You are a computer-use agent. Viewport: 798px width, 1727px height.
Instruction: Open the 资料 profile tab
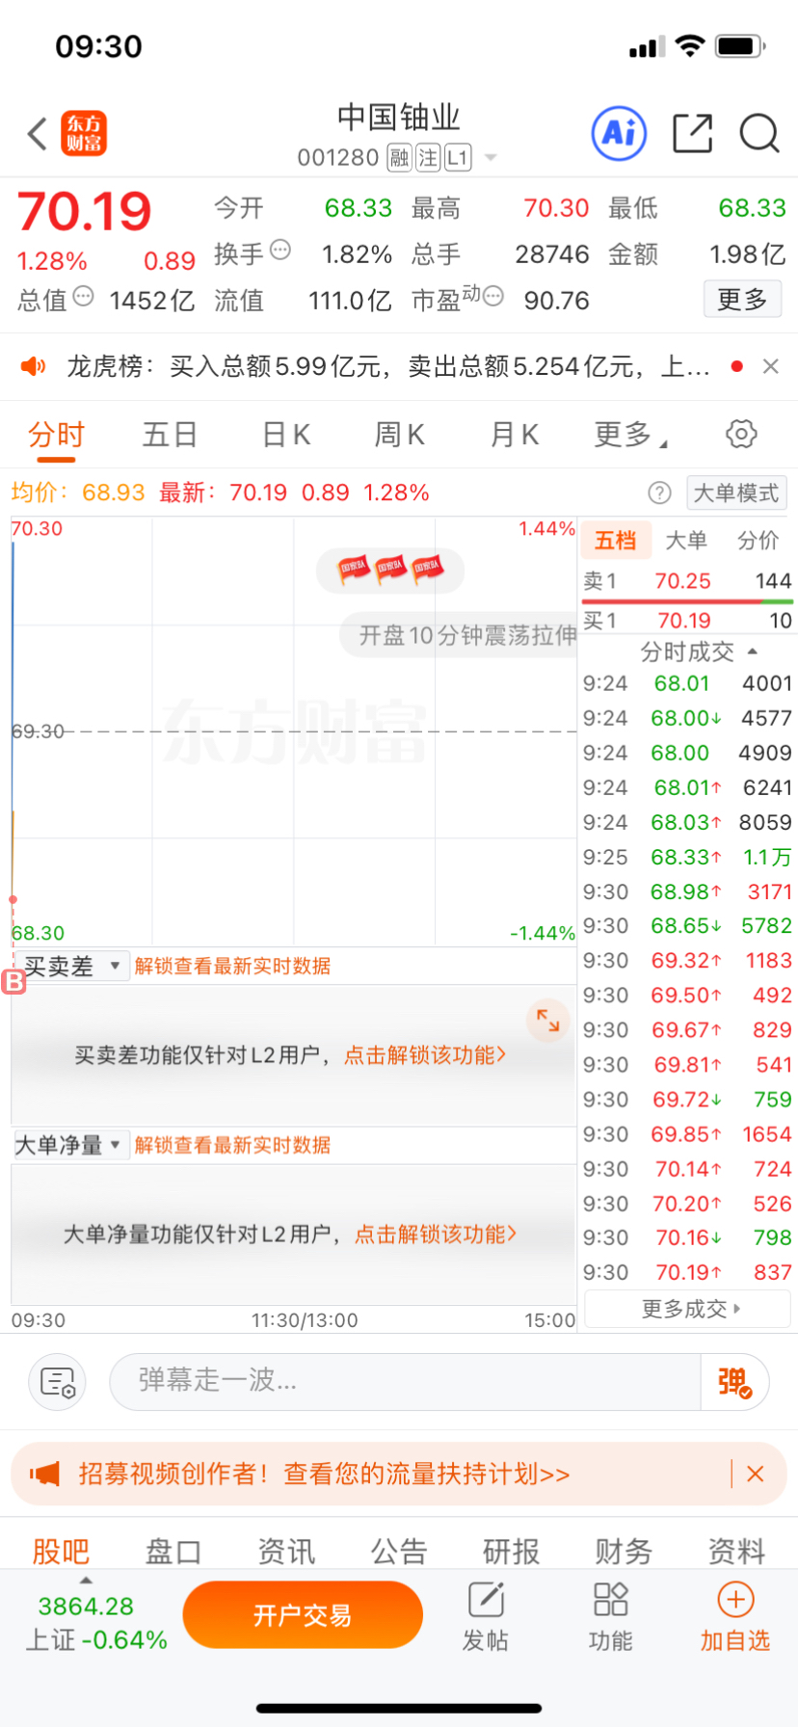click(x=737, y=1551)
